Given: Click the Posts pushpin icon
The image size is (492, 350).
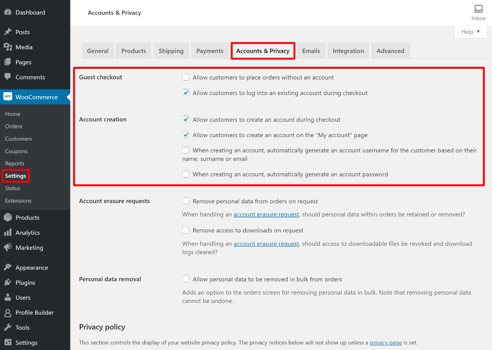Looking at the screenshot, I should coord(7,32).
